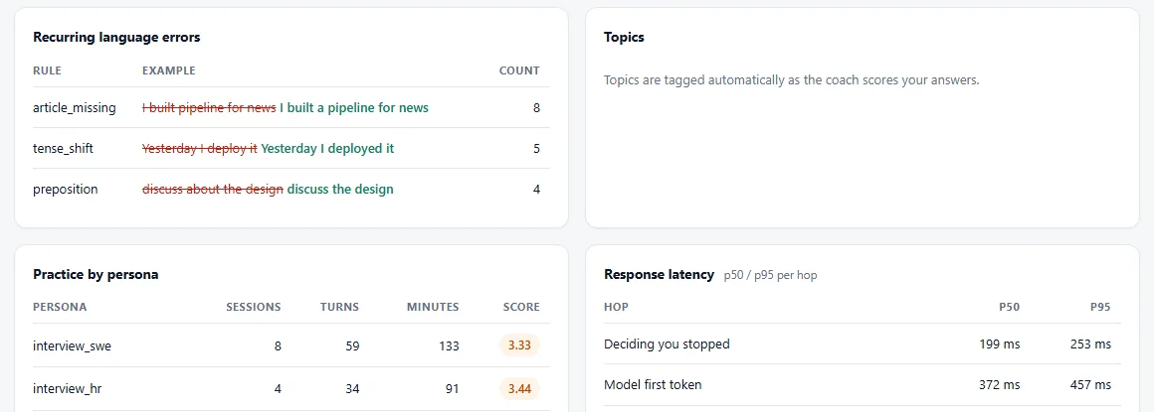Click count 4 for preposition

[x=536, y=189]
